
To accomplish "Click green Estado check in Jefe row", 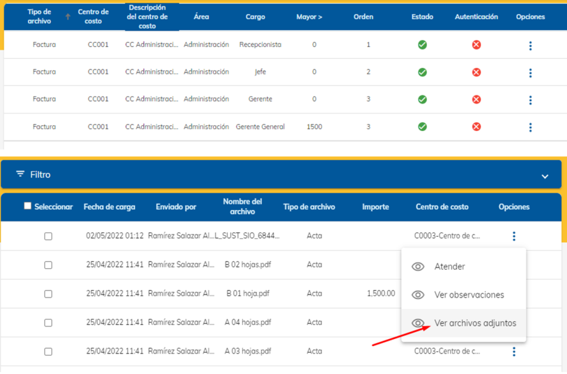I will (422, 73).
